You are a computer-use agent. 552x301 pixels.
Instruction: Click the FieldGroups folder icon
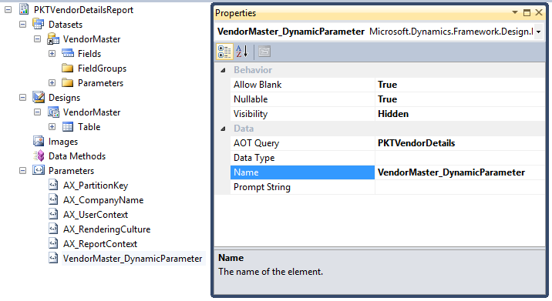pyautogui.click(x=68, y=69)
